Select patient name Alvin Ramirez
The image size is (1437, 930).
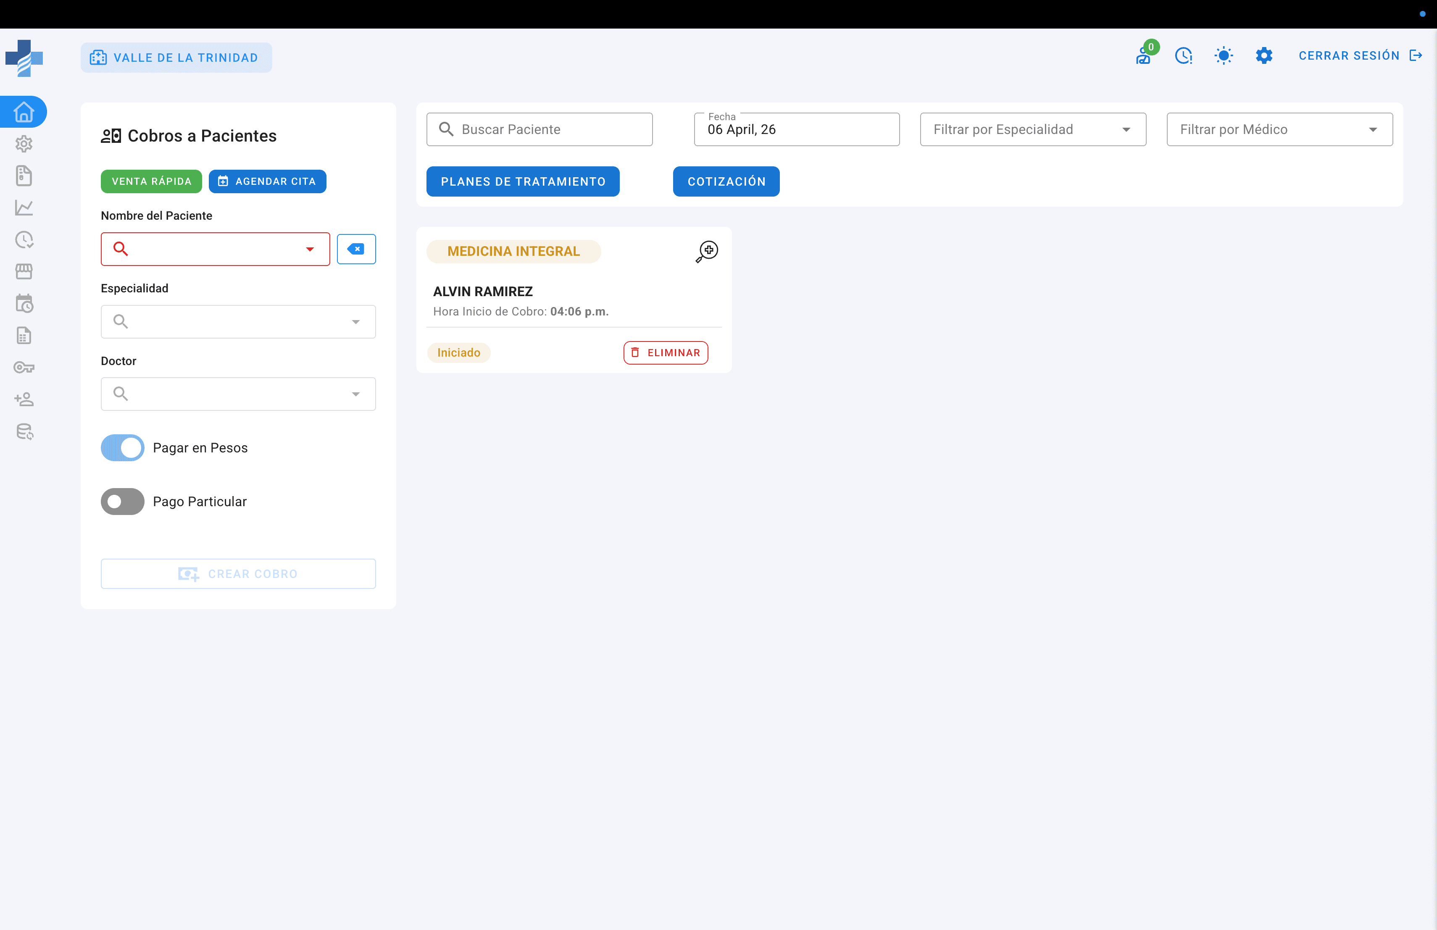(x=483, y=292)
